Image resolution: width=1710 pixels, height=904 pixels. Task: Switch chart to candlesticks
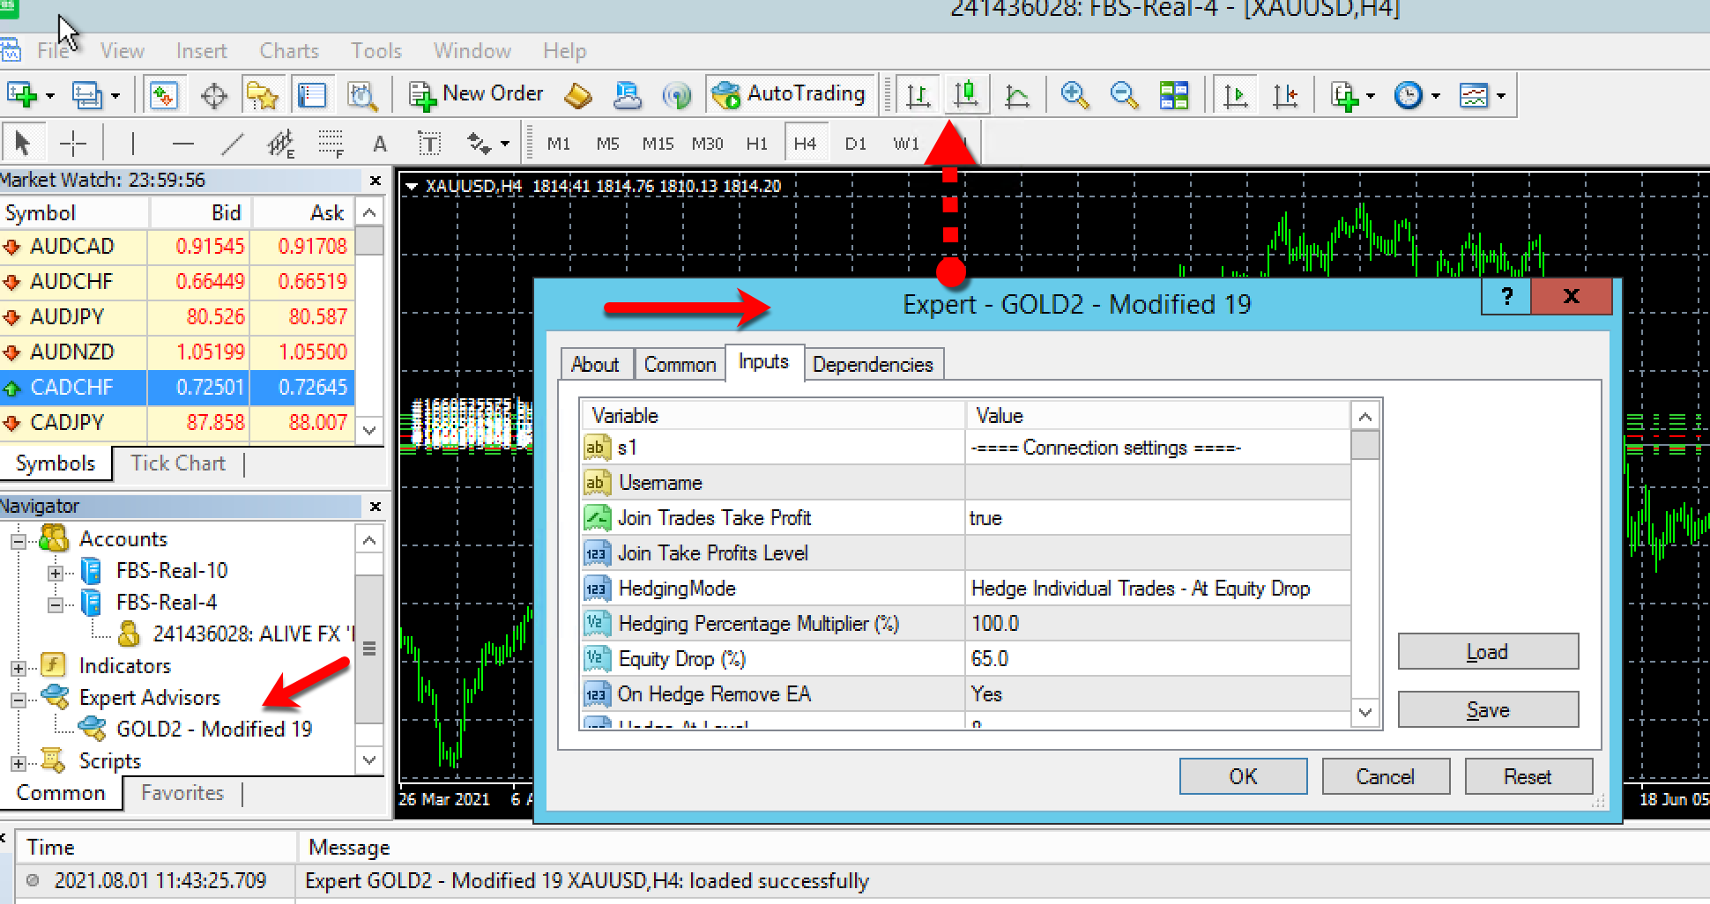pyautogui.click(x=967, y=94)
